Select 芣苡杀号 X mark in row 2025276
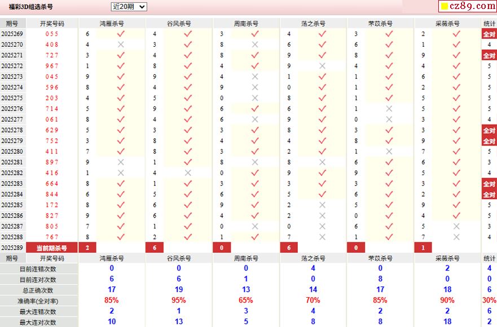Screen dimensions: 497x327 tap(389, 109)
